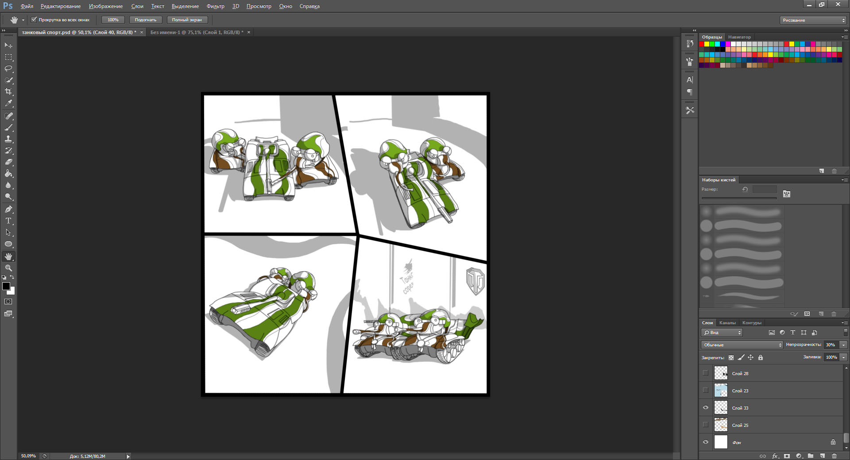Image resolution: width=850 pixels, height=460 pixels.
Task: Open Swatches panel flyout menu
Action: [845, 37]
